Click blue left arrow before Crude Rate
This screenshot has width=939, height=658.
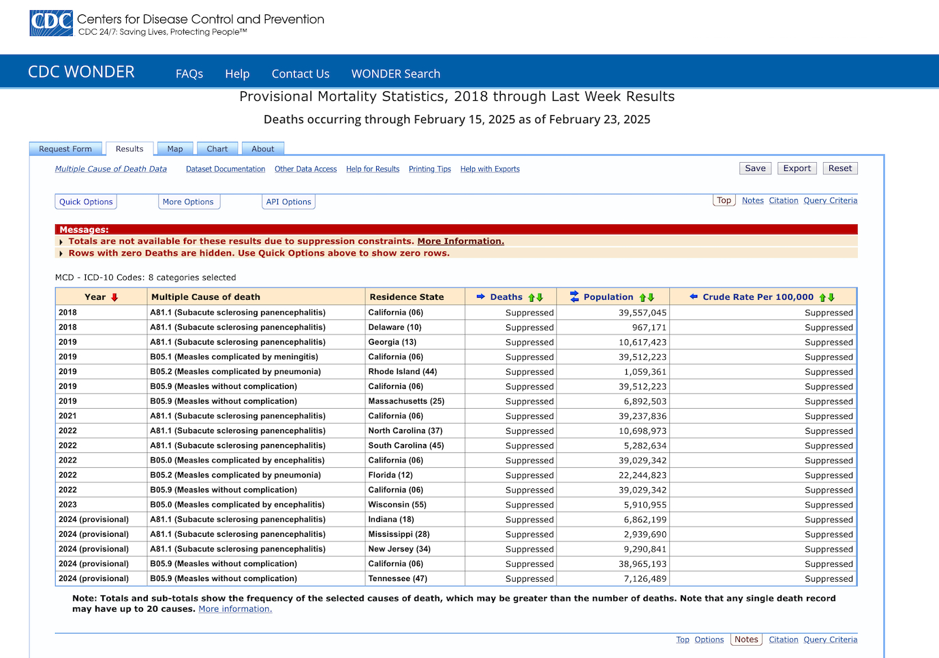694,297
